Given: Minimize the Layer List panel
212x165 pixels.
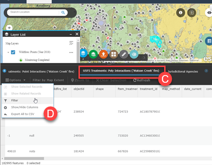Looking at the screenshot, I should (71, 34).
